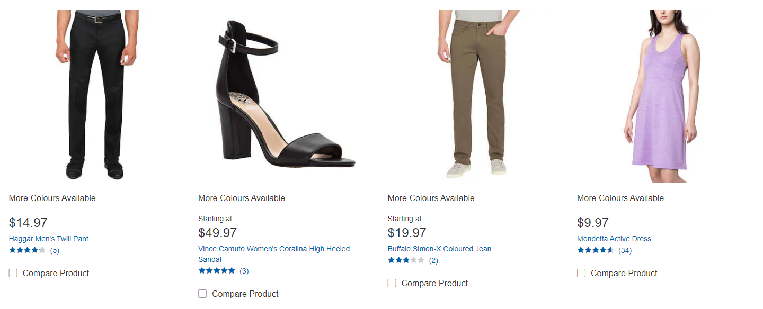763x309 pixels.
Task: Open Vince Camuto Women's Coralina High Heeled Sandal link
Action: (x=274, y=249)
